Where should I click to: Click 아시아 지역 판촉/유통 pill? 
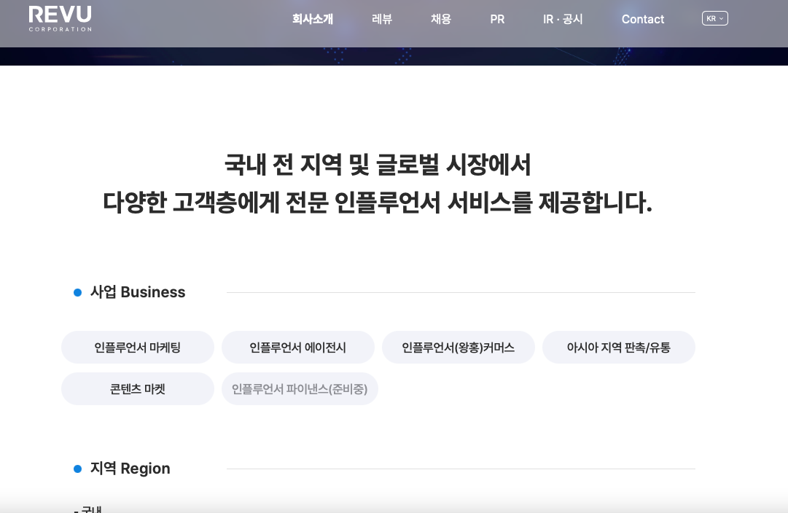coord(619,347)
